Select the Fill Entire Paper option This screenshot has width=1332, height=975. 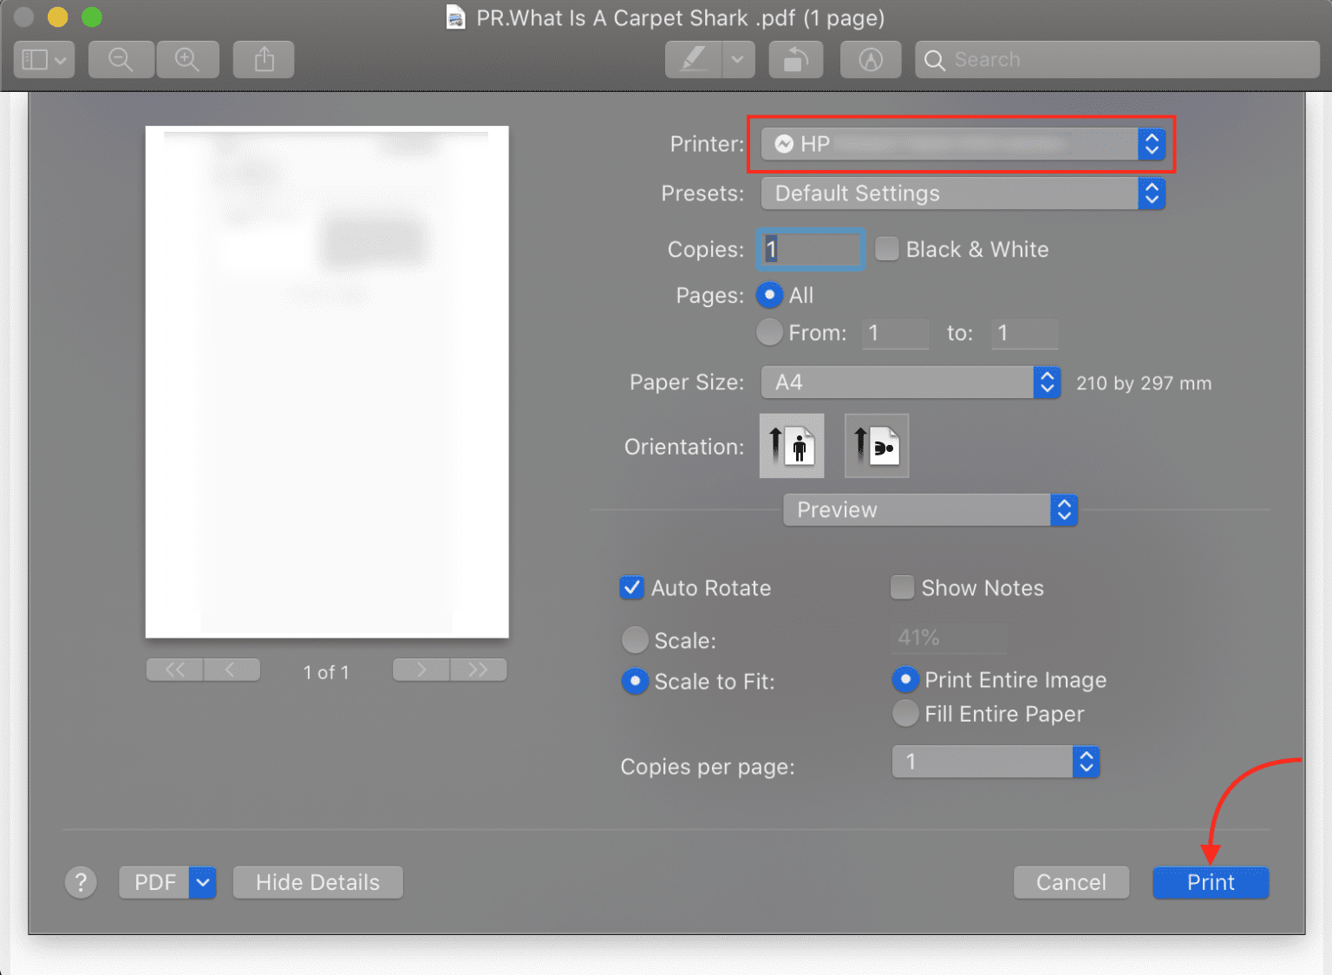point(905,713)
